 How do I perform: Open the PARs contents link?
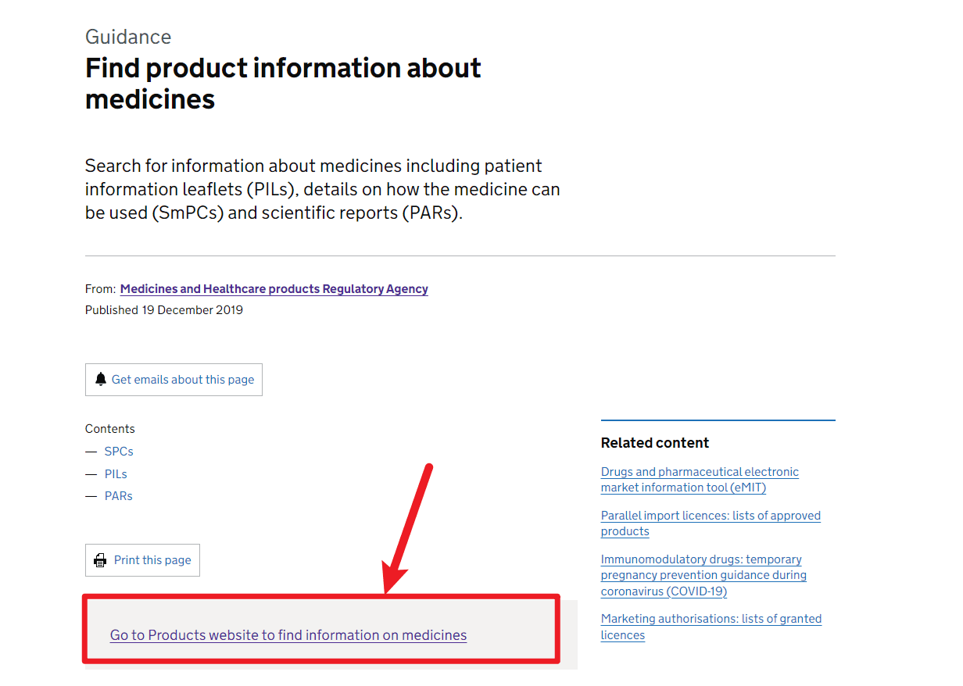pyautogui.click(x=118, y=495)
